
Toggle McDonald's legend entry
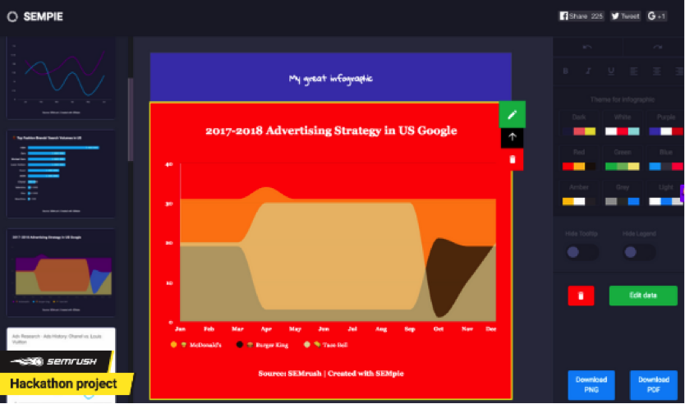coord(196,345)
